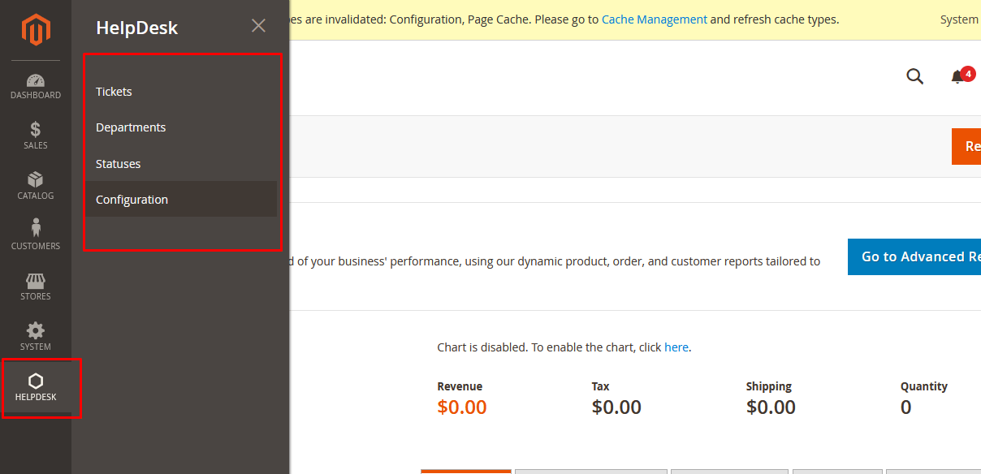Click System Messages text in top bar
Image resolution: width=981 pixels, height=474 pixels.
click(x=960, y=19)
